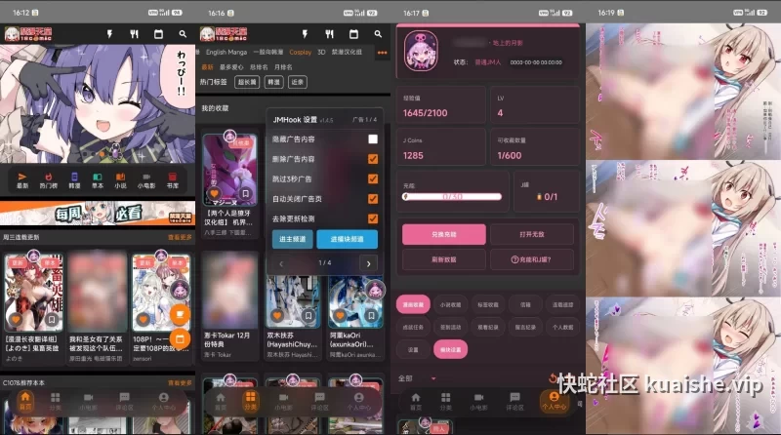The height and width of the screenshot is (435, 781).
Task: Tap lightning bolt icon on 16:16 screen
Action: [x=305, y=34]
